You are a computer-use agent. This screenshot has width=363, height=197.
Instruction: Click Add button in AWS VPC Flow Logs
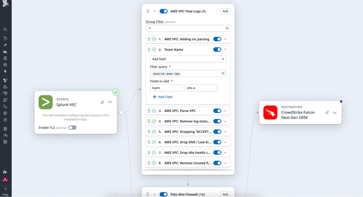225,11
